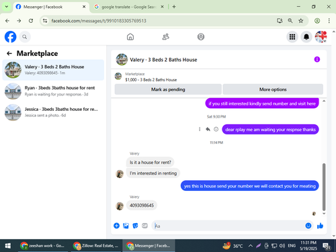This screenshot has width=336, height=252.
Task: Show hidden system tray icons
Action: coord(251,246)
